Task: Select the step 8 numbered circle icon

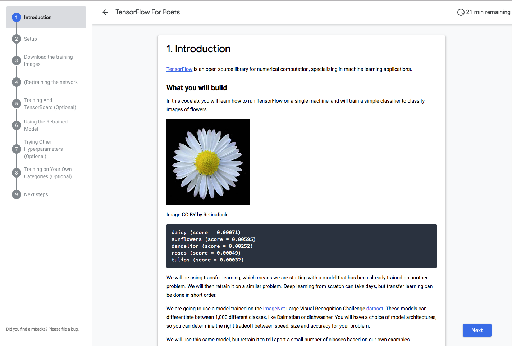Action: (17, 173)
